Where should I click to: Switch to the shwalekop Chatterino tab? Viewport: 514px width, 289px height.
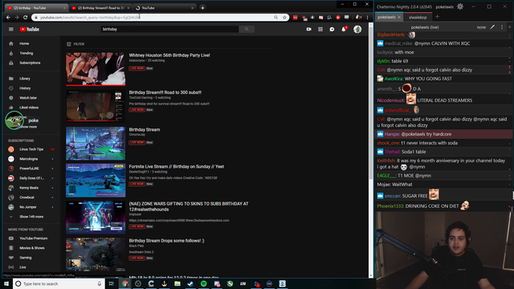tap(418, 18)
